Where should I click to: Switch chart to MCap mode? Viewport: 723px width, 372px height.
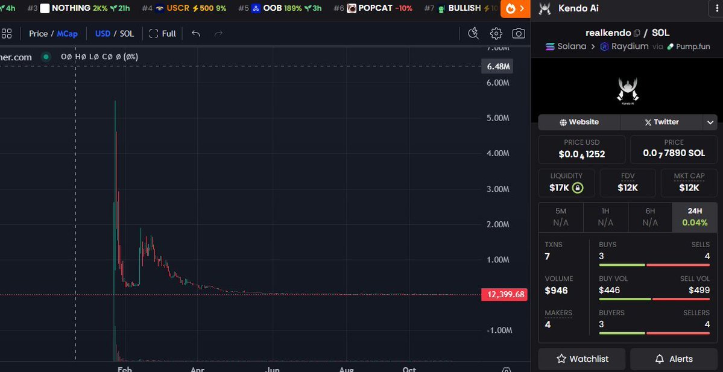68,34
